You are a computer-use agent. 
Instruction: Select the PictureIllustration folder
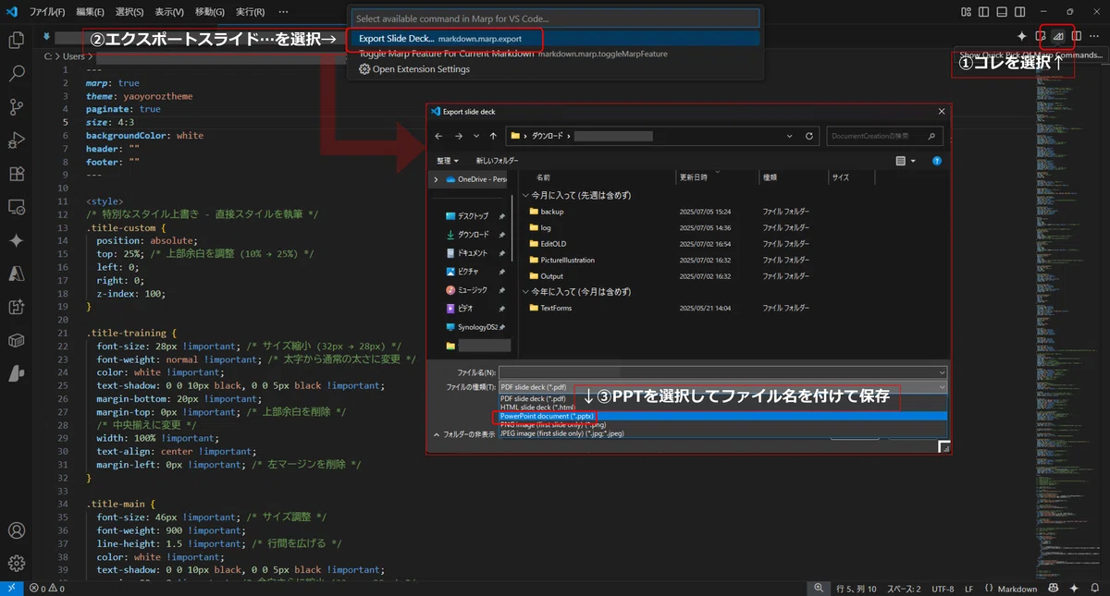567,260
